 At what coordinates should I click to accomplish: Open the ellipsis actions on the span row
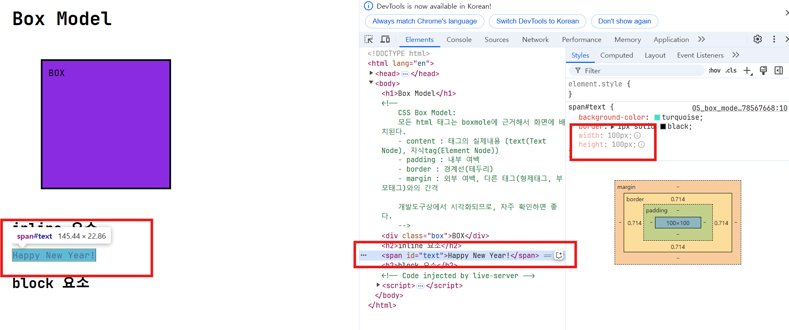click(363, 256)
